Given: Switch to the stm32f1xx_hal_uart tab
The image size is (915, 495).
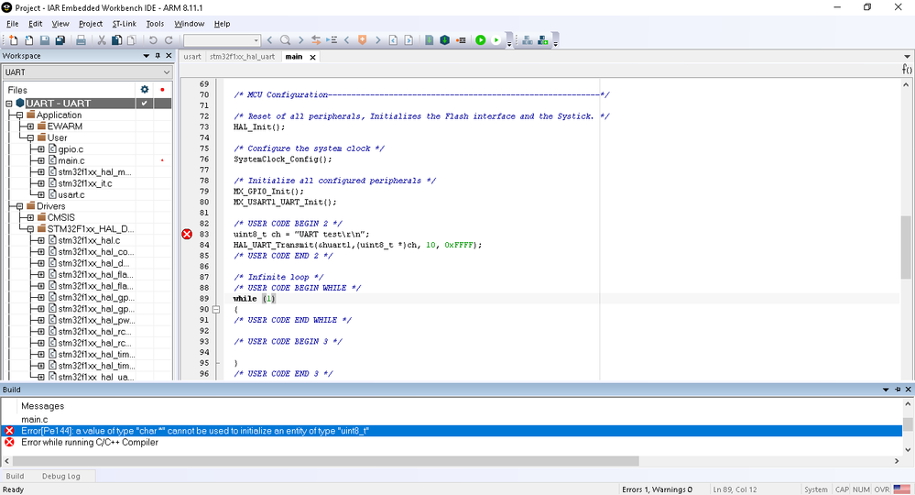Looking at the screenshot, I should coord(242,57).
